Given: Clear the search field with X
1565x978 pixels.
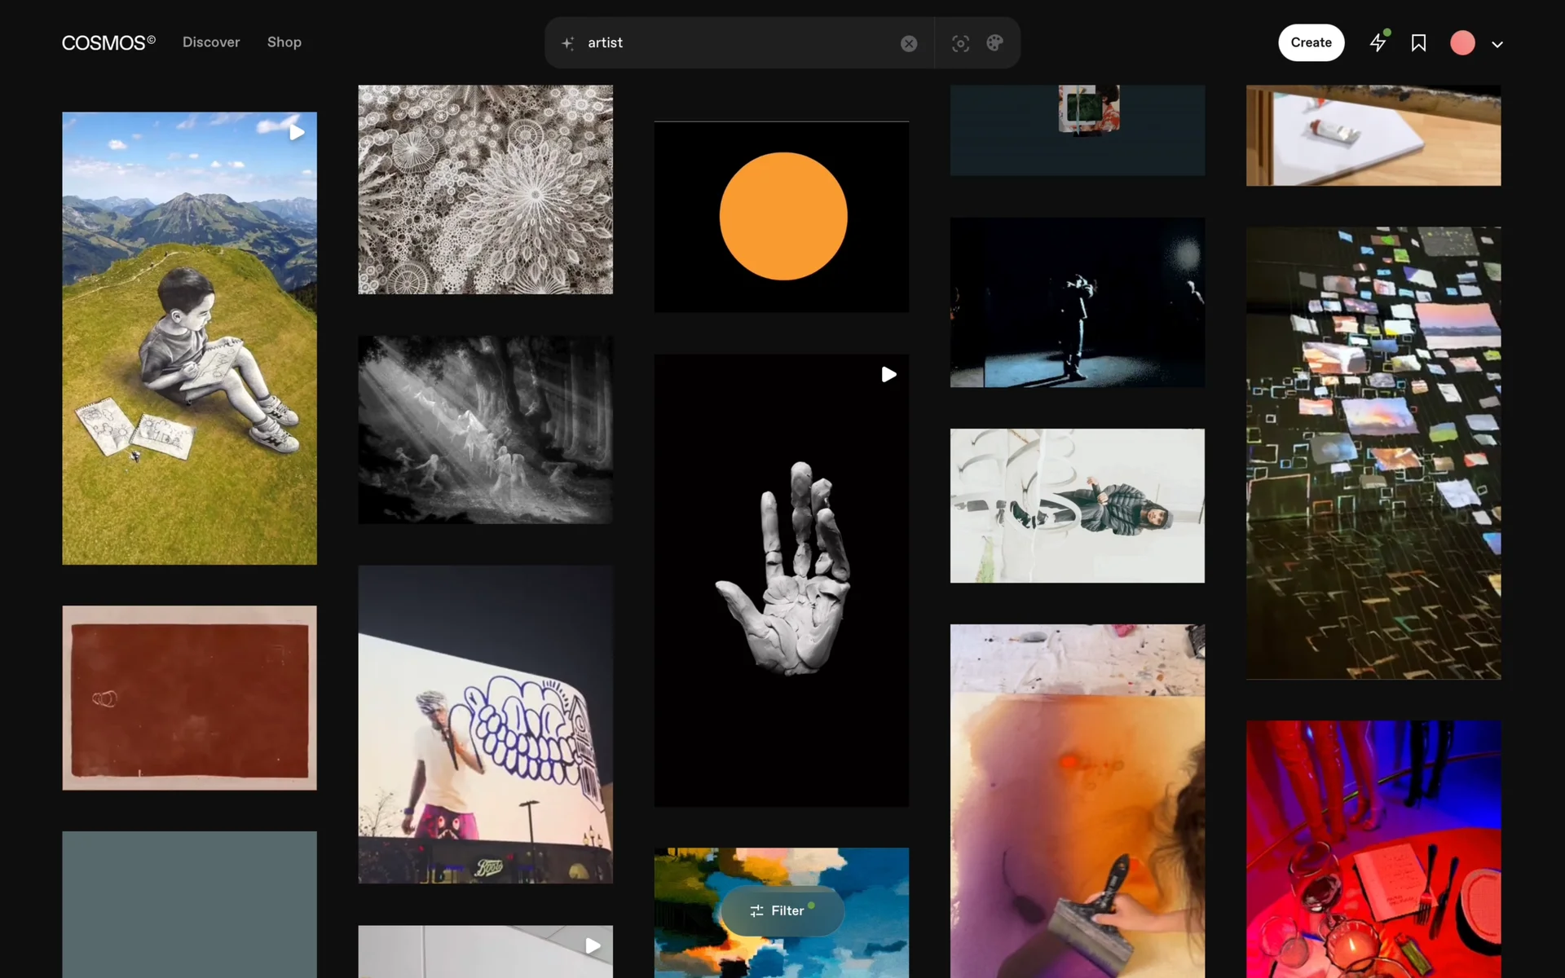Looking at the screenshot, I should [909, 43].
